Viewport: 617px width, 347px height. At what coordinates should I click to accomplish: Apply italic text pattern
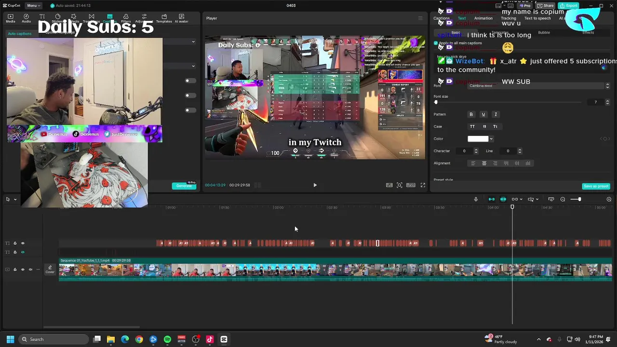tap(496, 114)
